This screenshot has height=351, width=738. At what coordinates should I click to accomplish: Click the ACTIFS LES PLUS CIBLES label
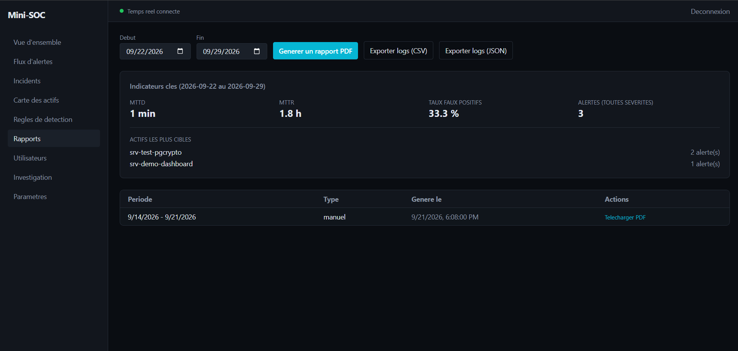(160, 140)
